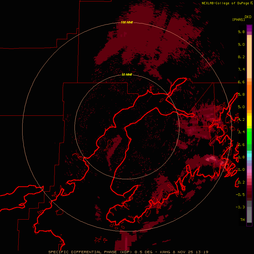
Task: Click the -0.5 scale value
Action: (240, 195)
